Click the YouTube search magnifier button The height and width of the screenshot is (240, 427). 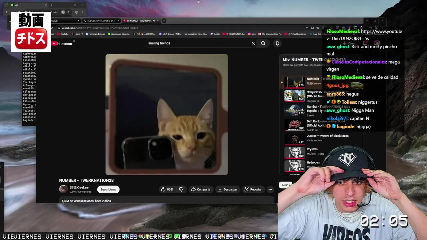click(263, 43)
